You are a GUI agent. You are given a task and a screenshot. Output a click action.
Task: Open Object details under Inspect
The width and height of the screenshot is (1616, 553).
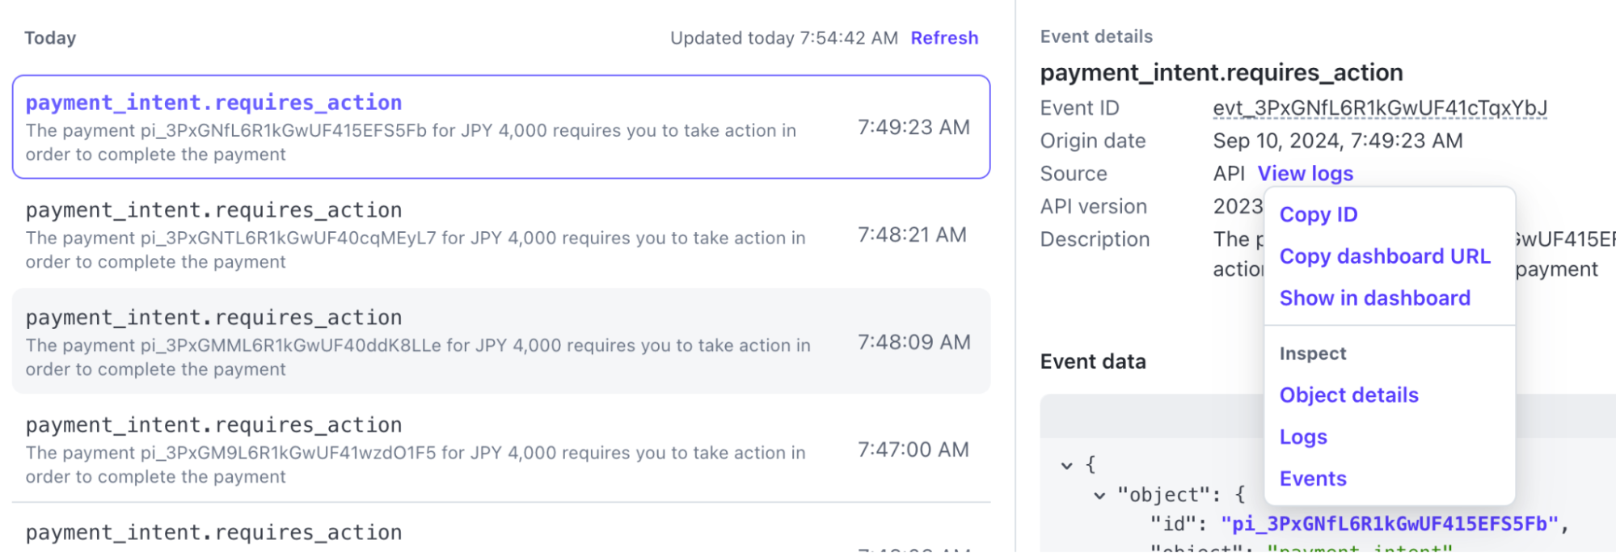(x=1348, y=395)
